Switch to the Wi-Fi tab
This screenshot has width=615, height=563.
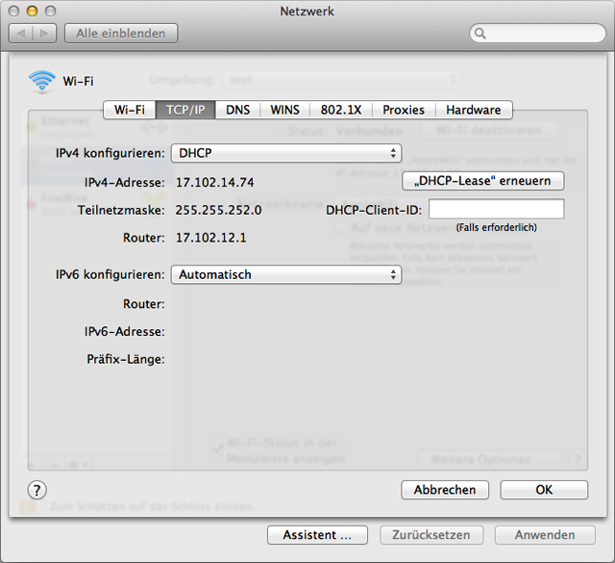point(130,110)
